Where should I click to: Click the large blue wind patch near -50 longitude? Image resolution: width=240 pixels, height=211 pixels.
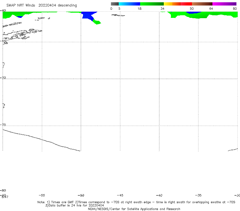coord(88,15)
